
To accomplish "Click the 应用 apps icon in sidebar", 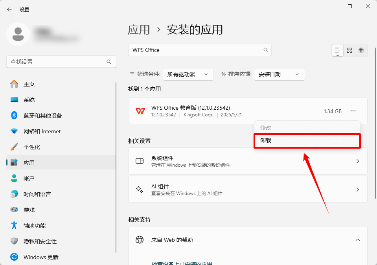I will point(14,162).
